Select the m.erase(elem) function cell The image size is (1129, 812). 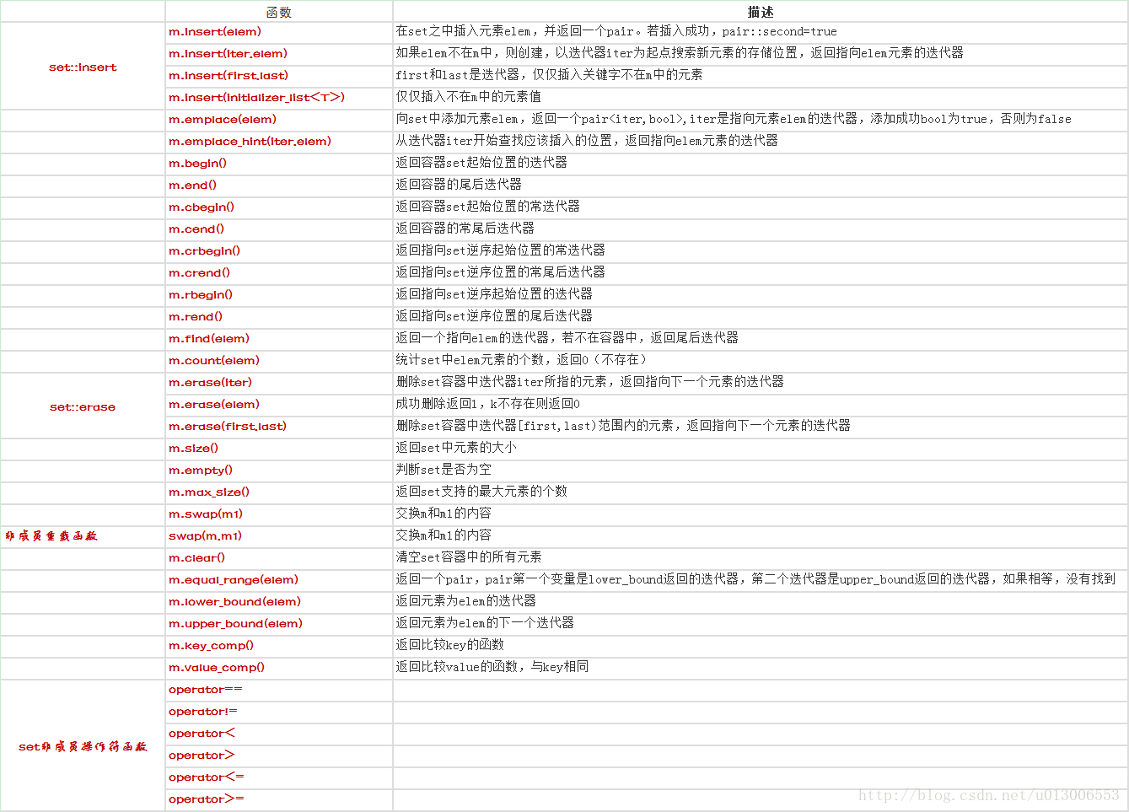pos(279,405)
